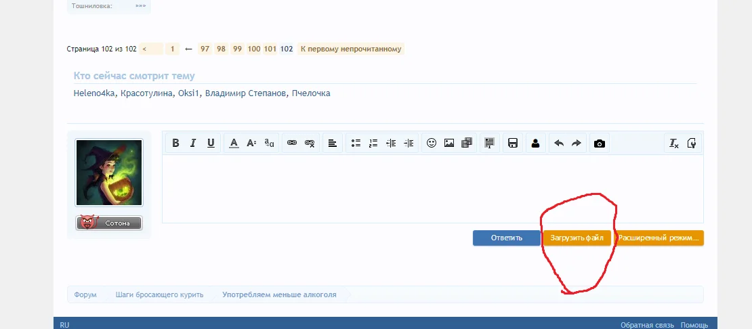This screenshot has width=752, height=329.
Task: Go to page 101
Action: pos(270,49)
